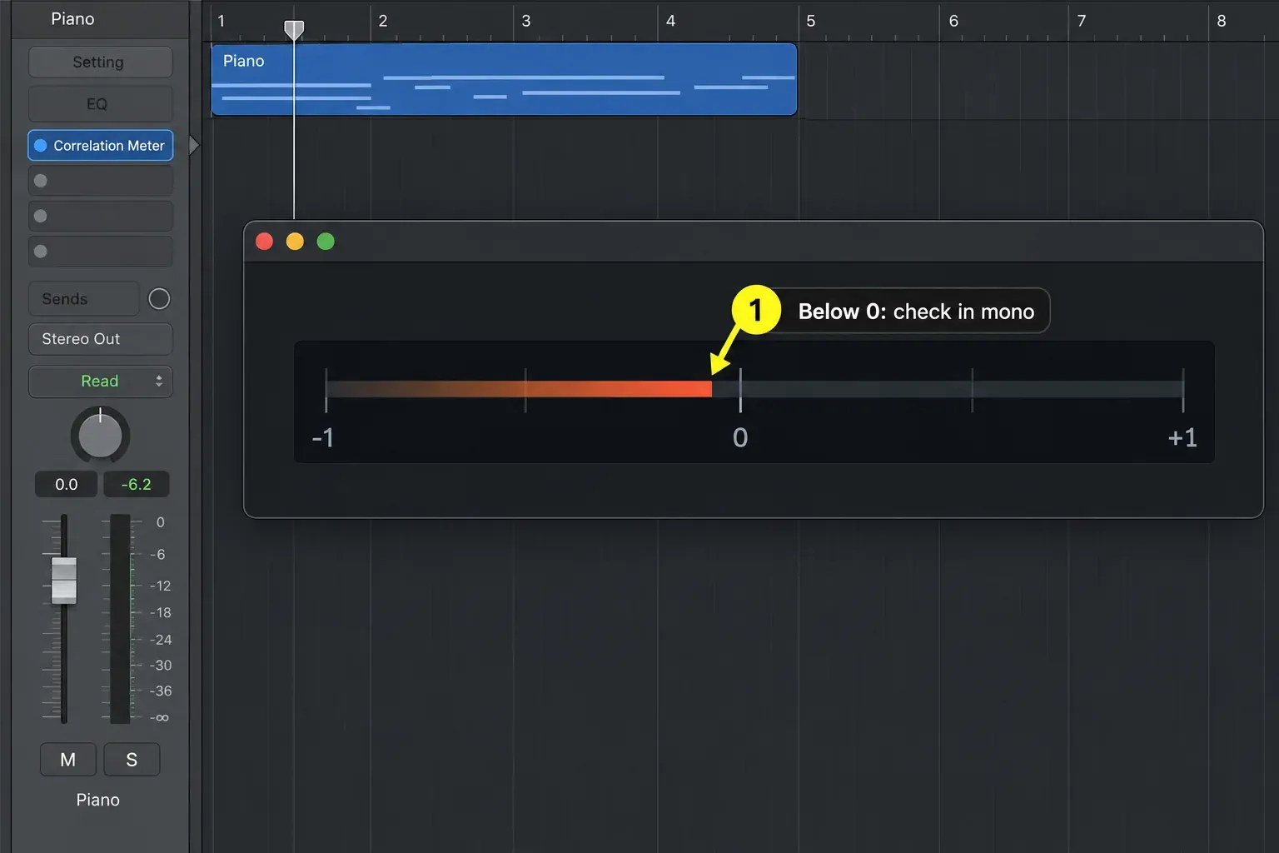Click bar 3 in the ruler
Image resolution: width=1279 pixels, height=853 pixels.
[x=526, y=21]
